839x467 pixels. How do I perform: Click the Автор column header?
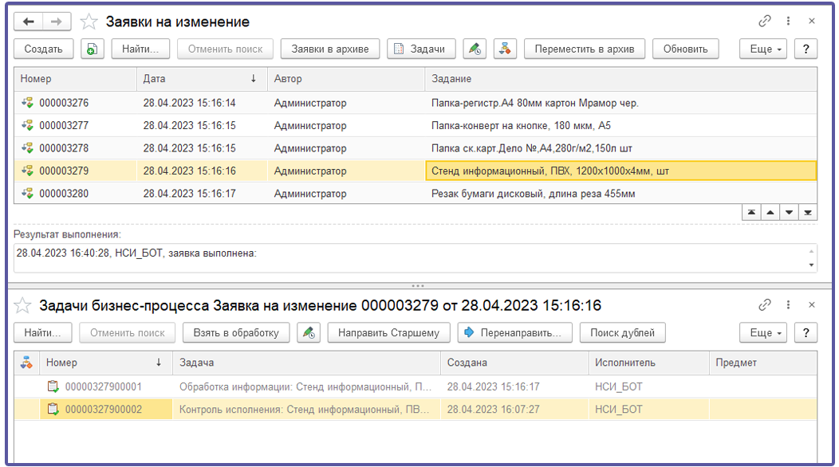[x=345, y=79]
